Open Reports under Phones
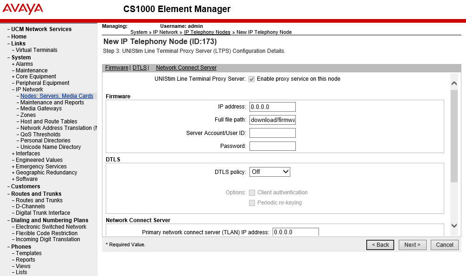Viewport: 466px width, 276px height. pyautogui.click(x=25, y=260)
